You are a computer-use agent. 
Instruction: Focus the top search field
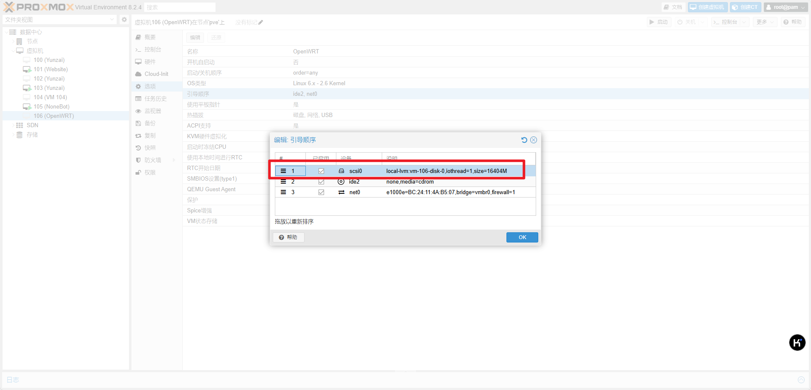[x=180, y=7]
